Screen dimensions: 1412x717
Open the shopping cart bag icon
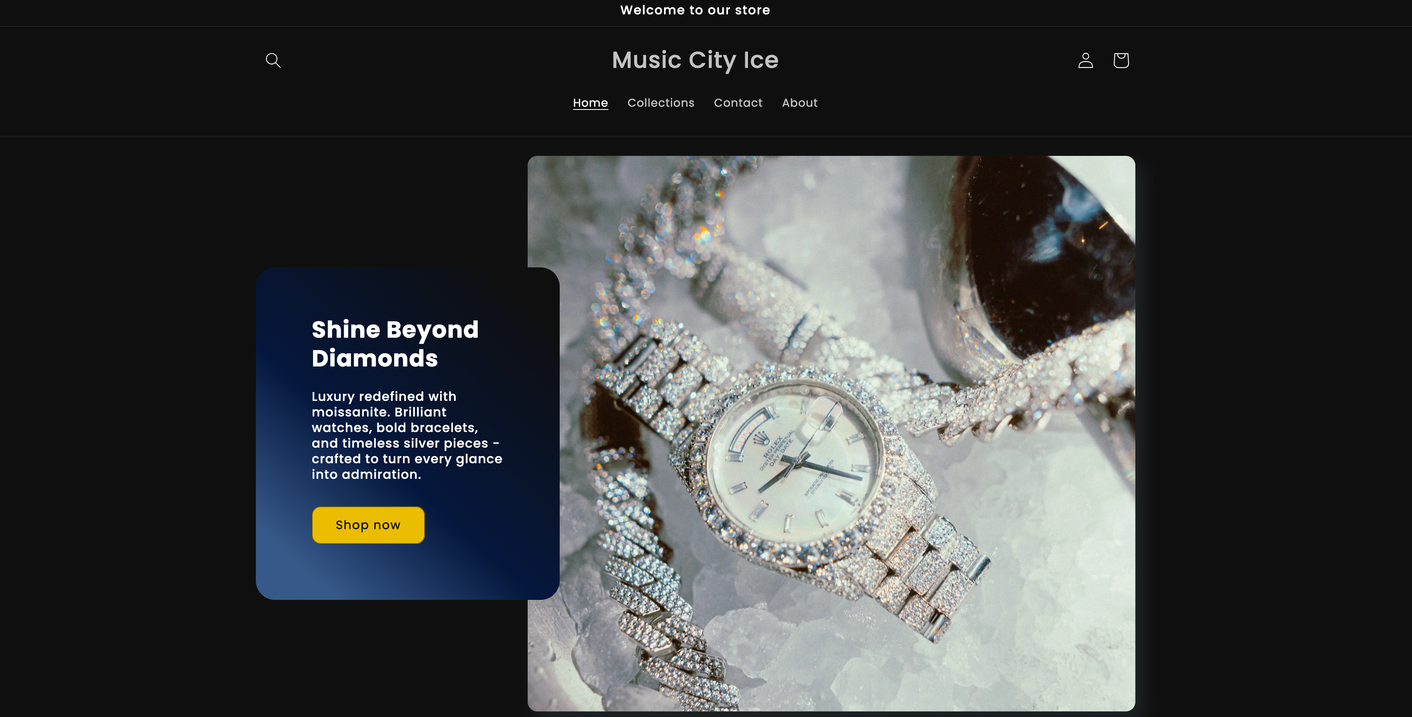tap(1121, 60)
